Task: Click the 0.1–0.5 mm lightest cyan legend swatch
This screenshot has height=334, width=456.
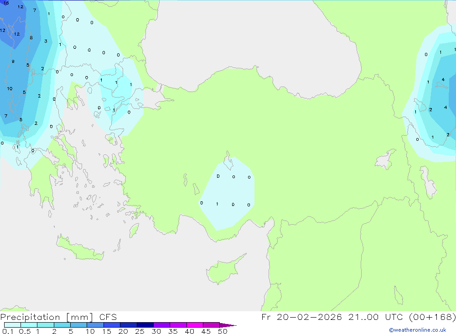Action: 12,325
